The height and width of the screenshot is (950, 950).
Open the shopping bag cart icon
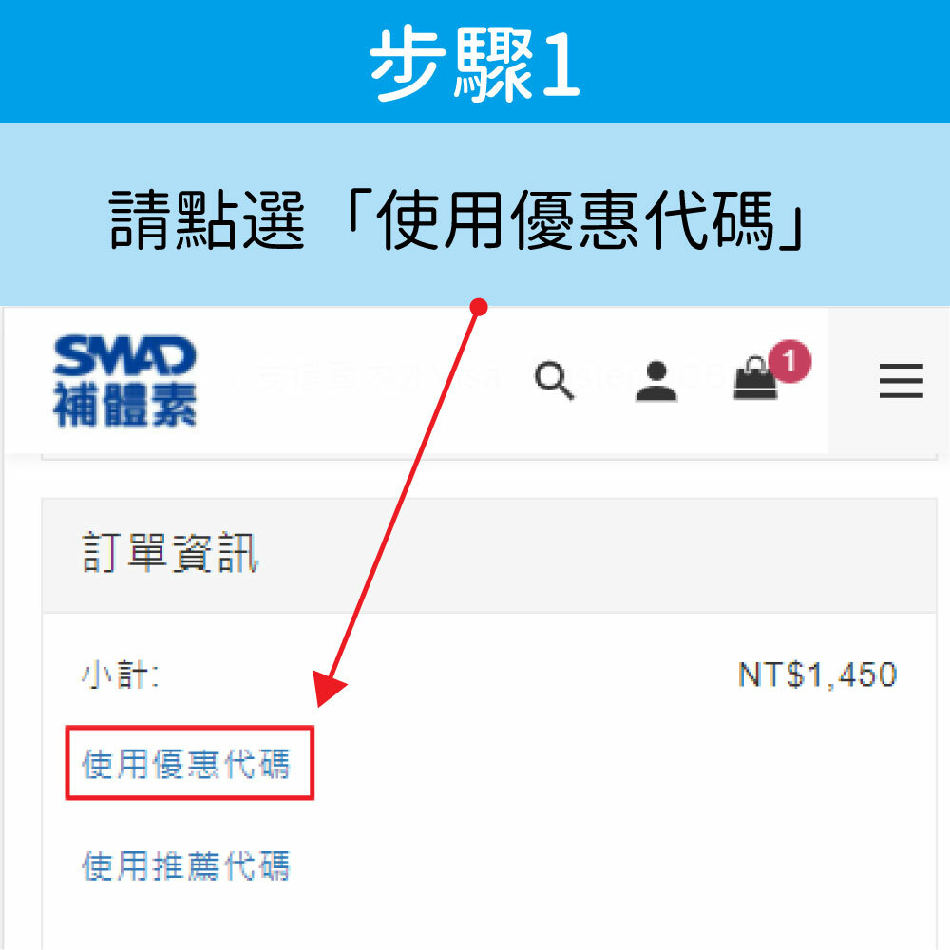pyautogui.click(x=755, y=379)
